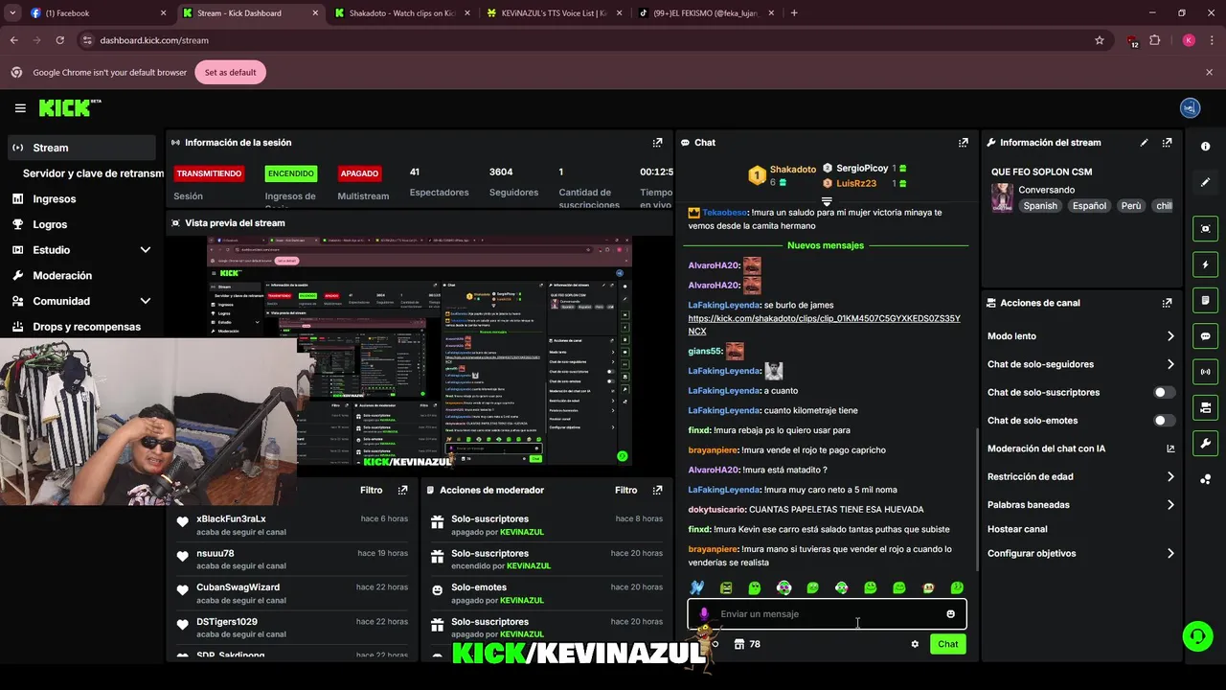Image resolution: width=1226 pixels, height=690 pixels.
Task: Open chat settings gear icon
Action: click(x=915, y=644)
